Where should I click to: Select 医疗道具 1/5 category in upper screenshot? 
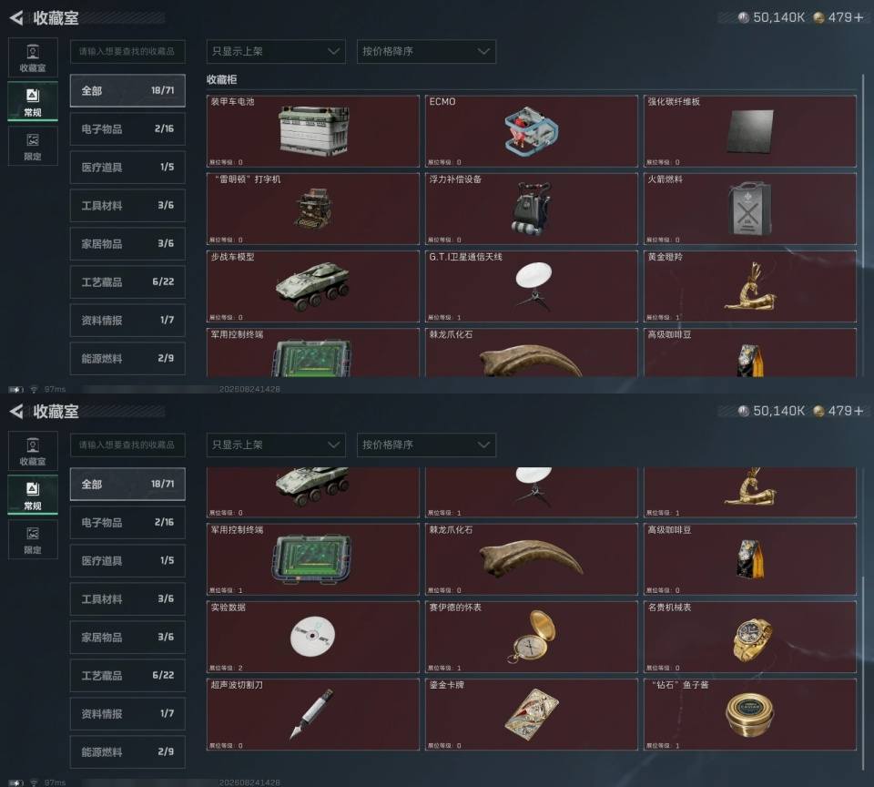127,168
